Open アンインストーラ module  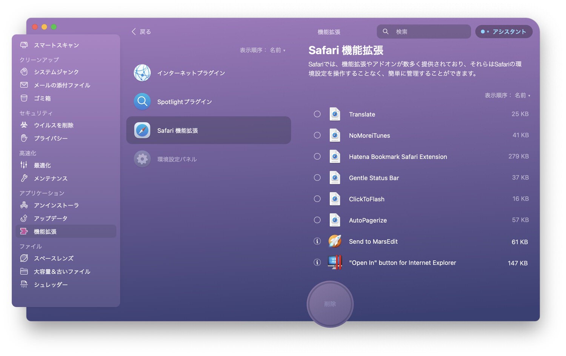[x=66, y=205]
